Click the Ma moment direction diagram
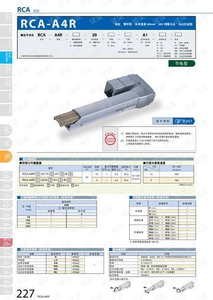 [x=121, y=286]
